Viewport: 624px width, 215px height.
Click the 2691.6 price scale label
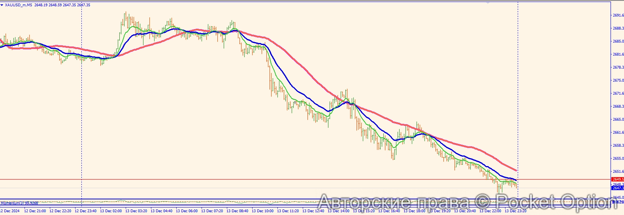(618, 15)
